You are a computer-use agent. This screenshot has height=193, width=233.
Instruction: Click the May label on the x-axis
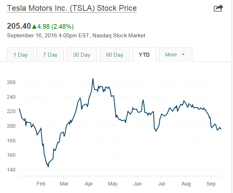113,184
